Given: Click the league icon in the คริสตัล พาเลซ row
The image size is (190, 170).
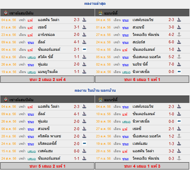Looking at the screenshot, I should click(x=84, y=136).
